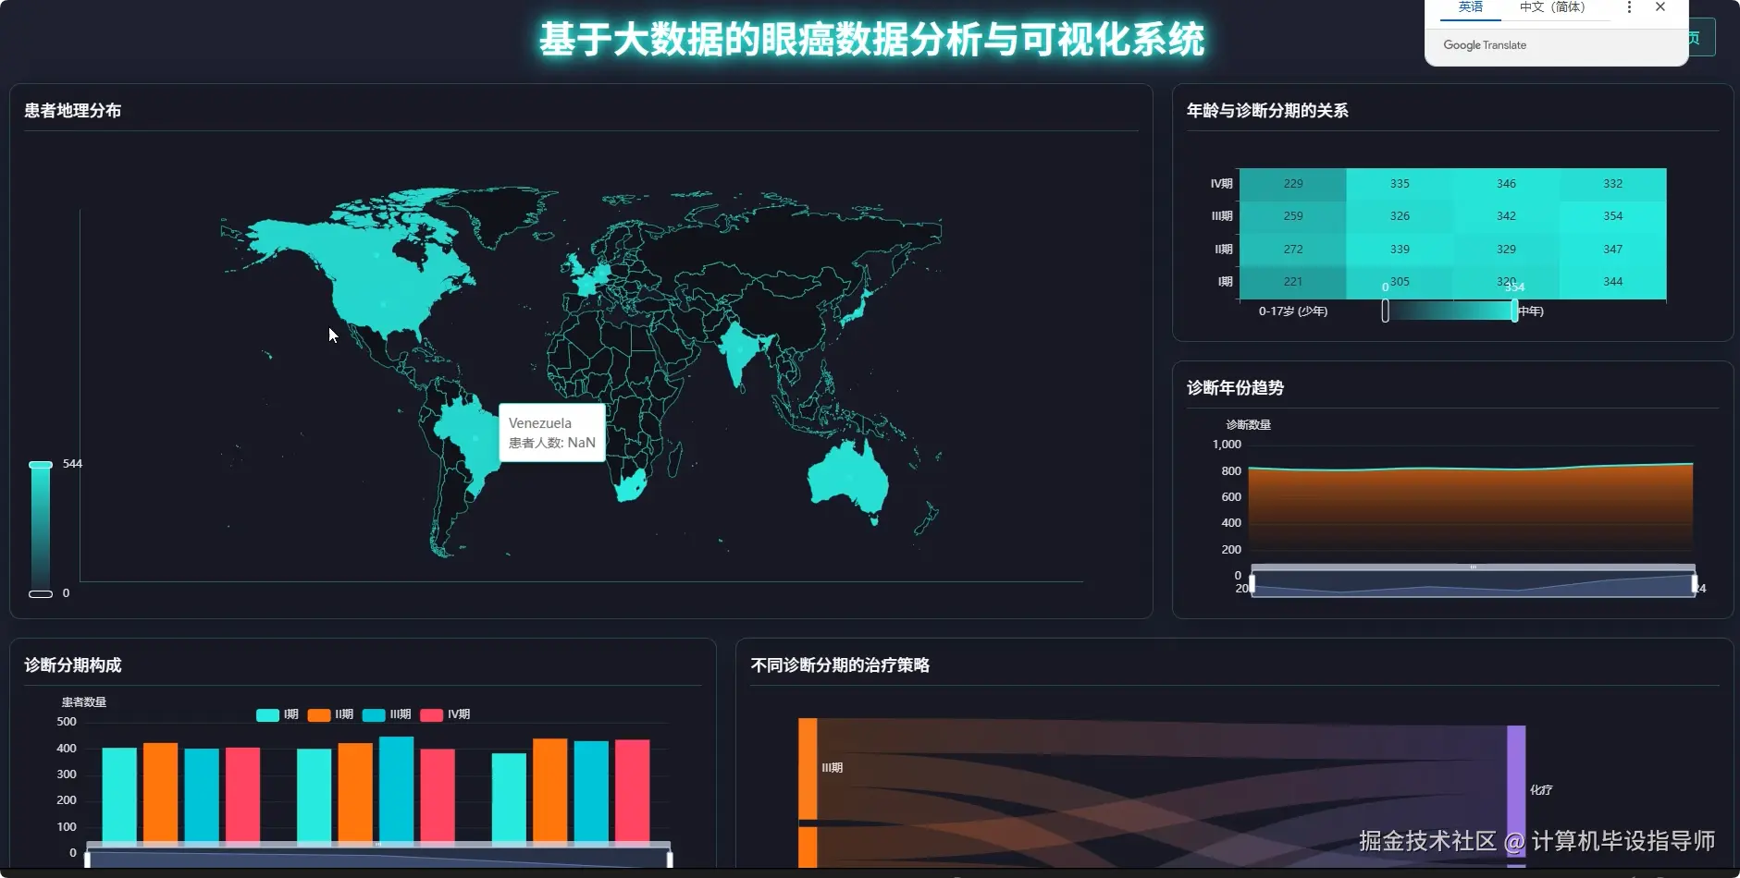
Task: Toggle the II期 legend series
Action: [331, 714]
